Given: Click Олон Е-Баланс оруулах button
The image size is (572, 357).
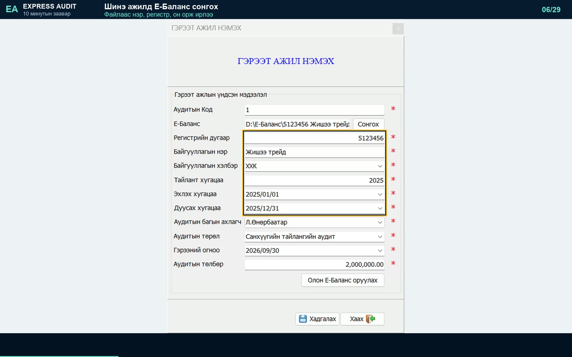Looking at the screenshot, I should pos(342,280).
